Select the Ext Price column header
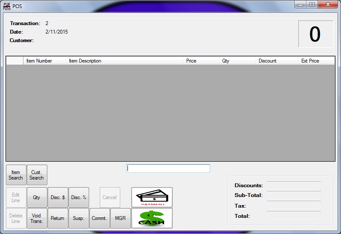Viewport: 341px width, 234px height. tap(316, 61)
